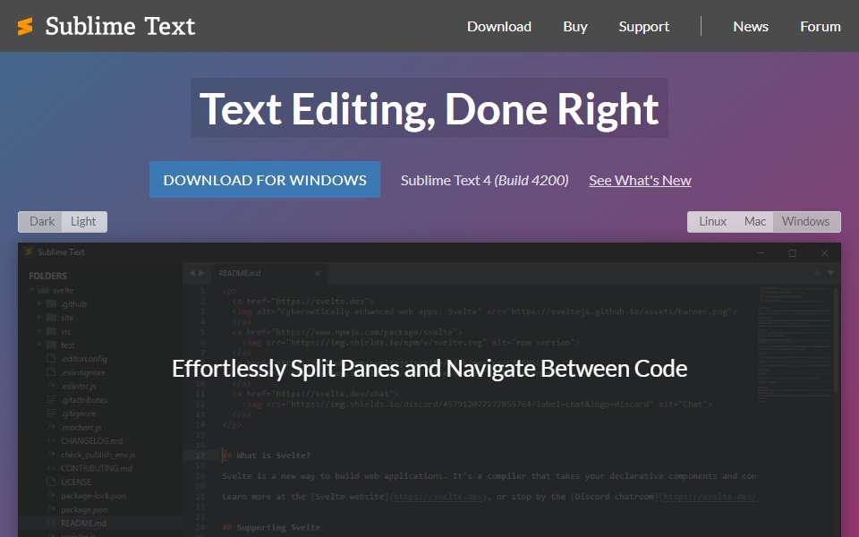Click the FOLDERS sidebar heading
This screenshot has width=859, height=537.
[47, 276]
